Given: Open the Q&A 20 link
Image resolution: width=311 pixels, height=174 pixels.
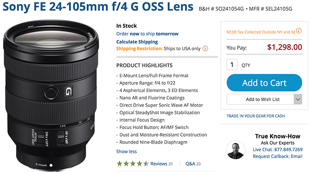Looking at the screenshot, I should [x=193, y=164].
